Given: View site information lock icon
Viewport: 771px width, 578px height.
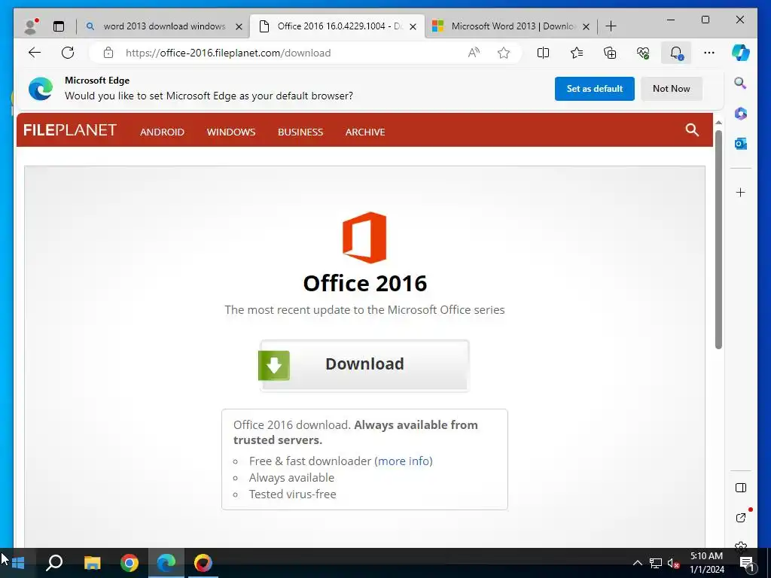Looking at the screenshot, I should (x=108, y=53).
